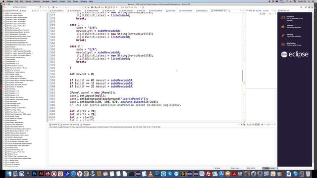317x178 pixels.
Task: Toggle show console on standard out
Action: 256,125
